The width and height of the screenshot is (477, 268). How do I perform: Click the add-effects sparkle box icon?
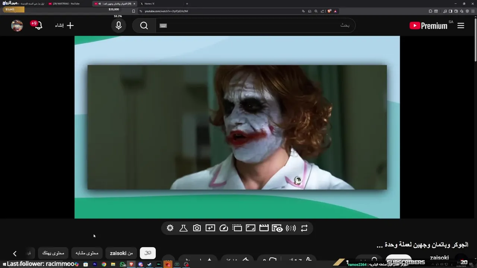pos(210,228)
